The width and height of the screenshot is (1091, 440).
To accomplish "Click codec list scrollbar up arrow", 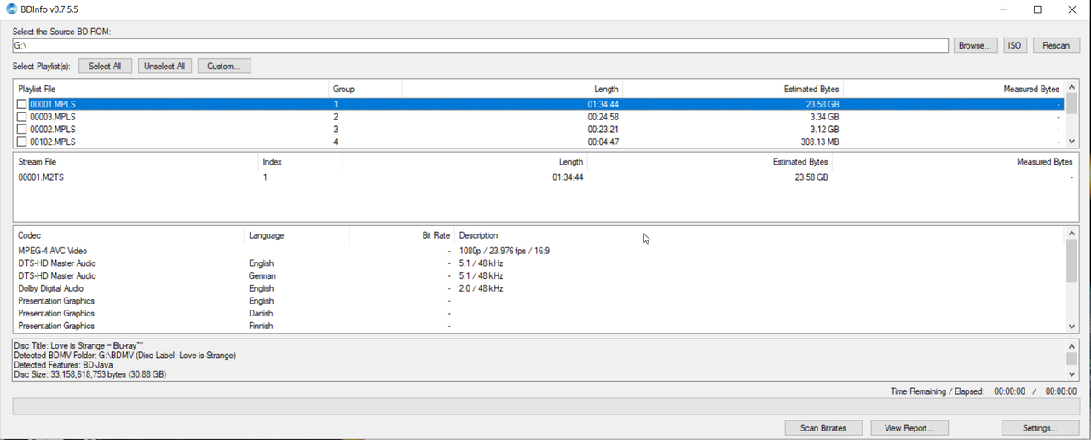I will (x=1071, y=233).
